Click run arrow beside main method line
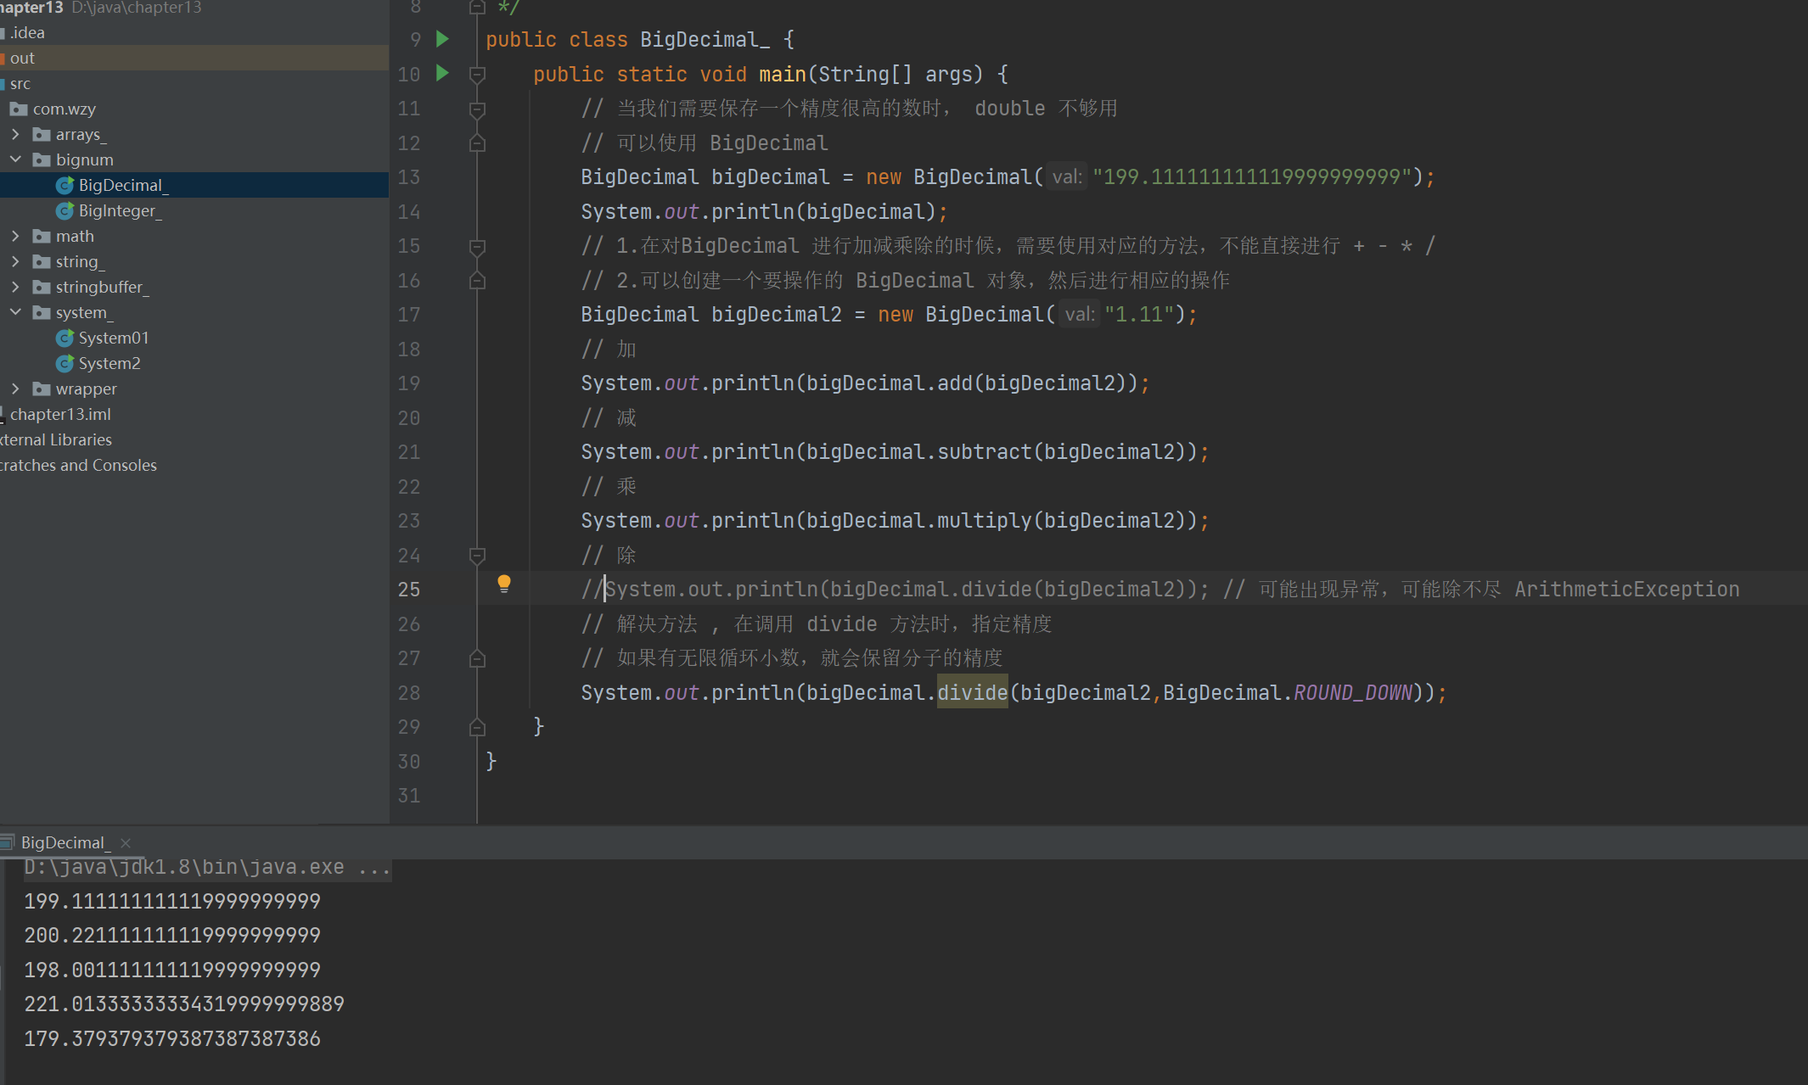 (442, 73)
